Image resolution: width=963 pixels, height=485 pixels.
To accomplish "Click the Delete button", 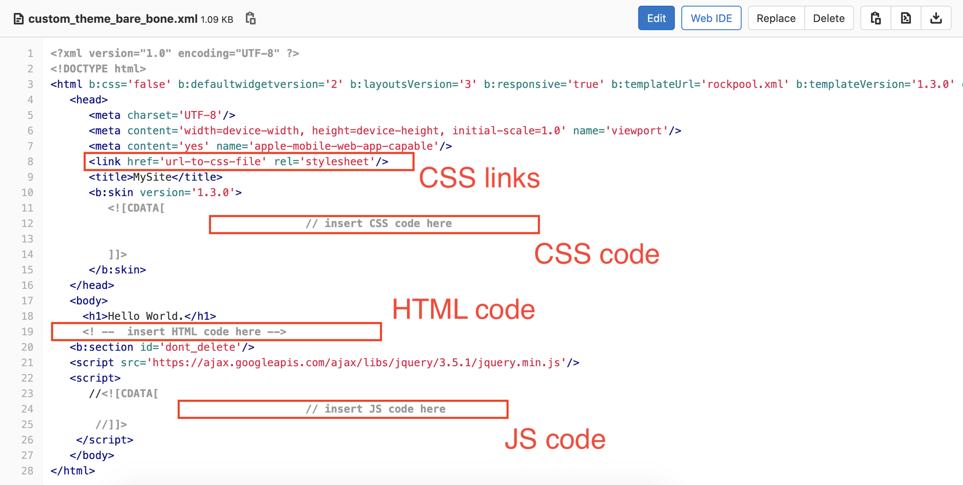I will pyautogui.click(x=829, y=18).
